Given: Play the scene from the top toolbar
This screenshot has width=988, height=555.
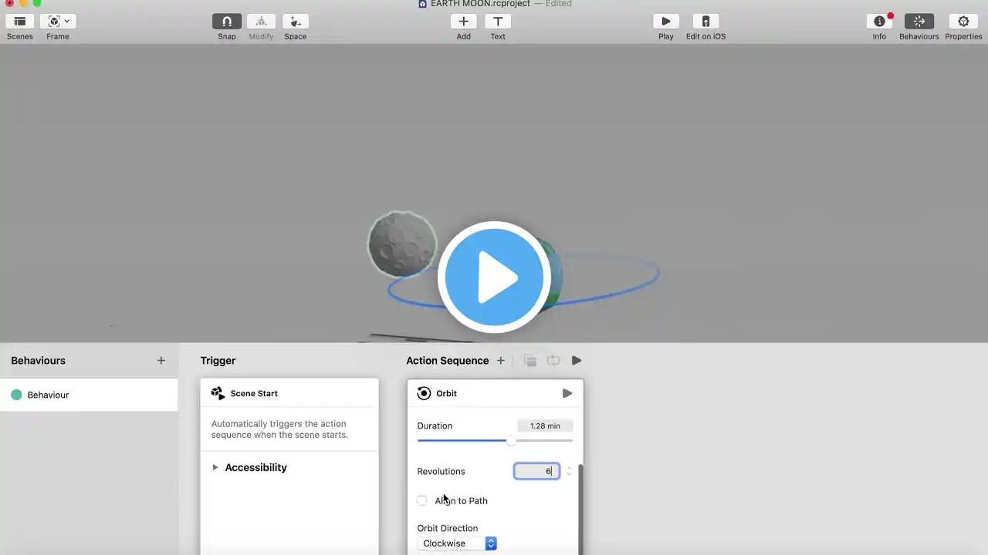Looking at the screenshot, I should tap(666, 22).
